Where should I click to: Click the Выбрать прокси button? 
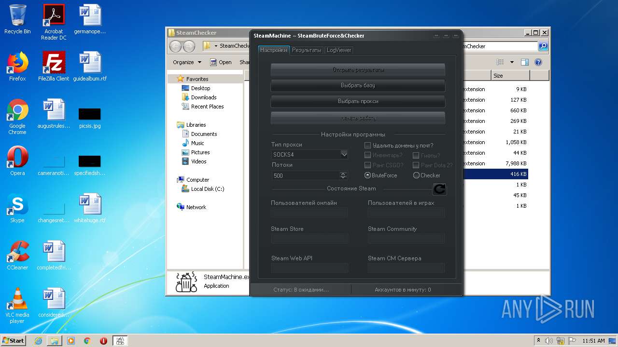358,101
